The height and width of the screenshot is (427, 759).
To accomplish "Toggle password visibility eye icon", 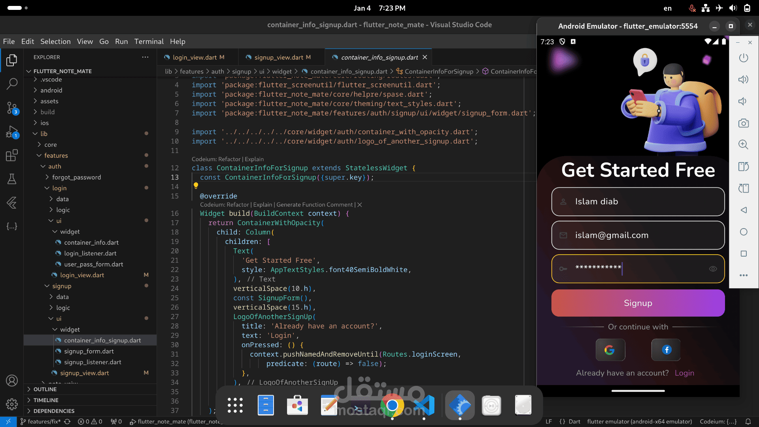I will pos(713,269).
